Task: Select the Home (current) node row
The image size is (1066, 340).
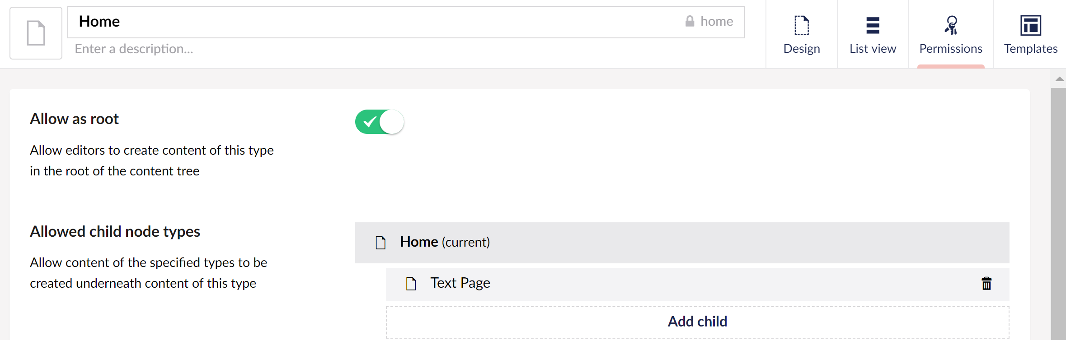Action: click(682, 243)
